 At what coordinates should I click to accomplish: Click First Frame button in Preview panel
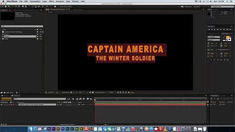pos(209,29)
